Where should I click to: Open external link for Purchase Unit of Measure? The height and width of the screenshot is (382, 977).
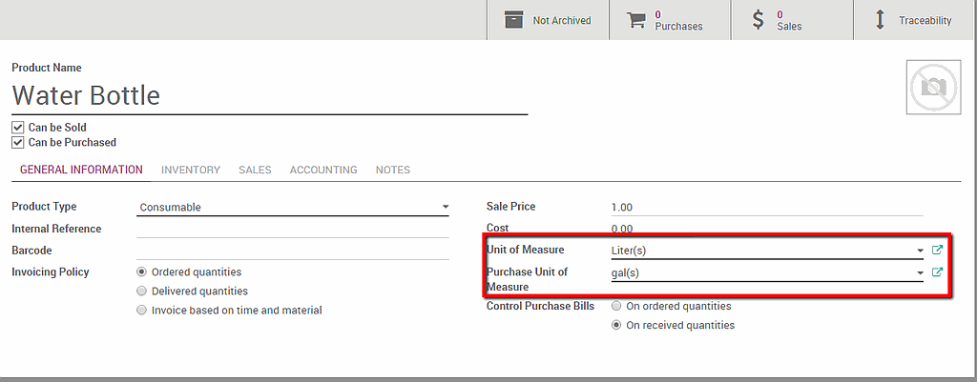937,272
